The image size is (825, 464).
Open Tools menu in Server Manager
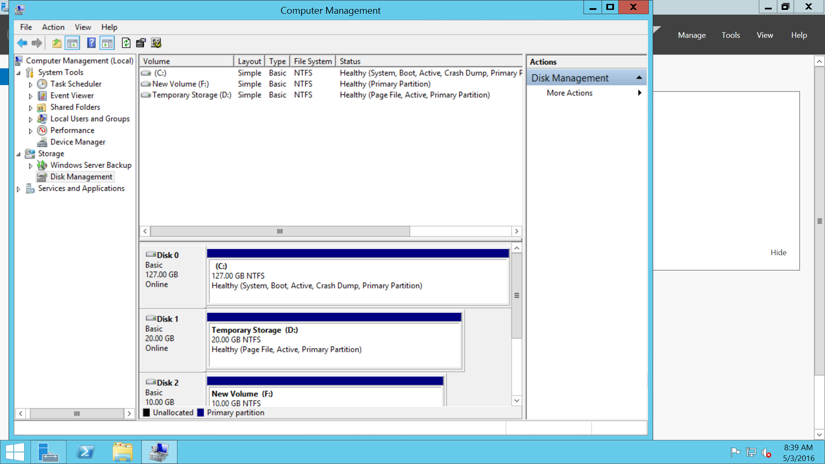pos(730,35)
